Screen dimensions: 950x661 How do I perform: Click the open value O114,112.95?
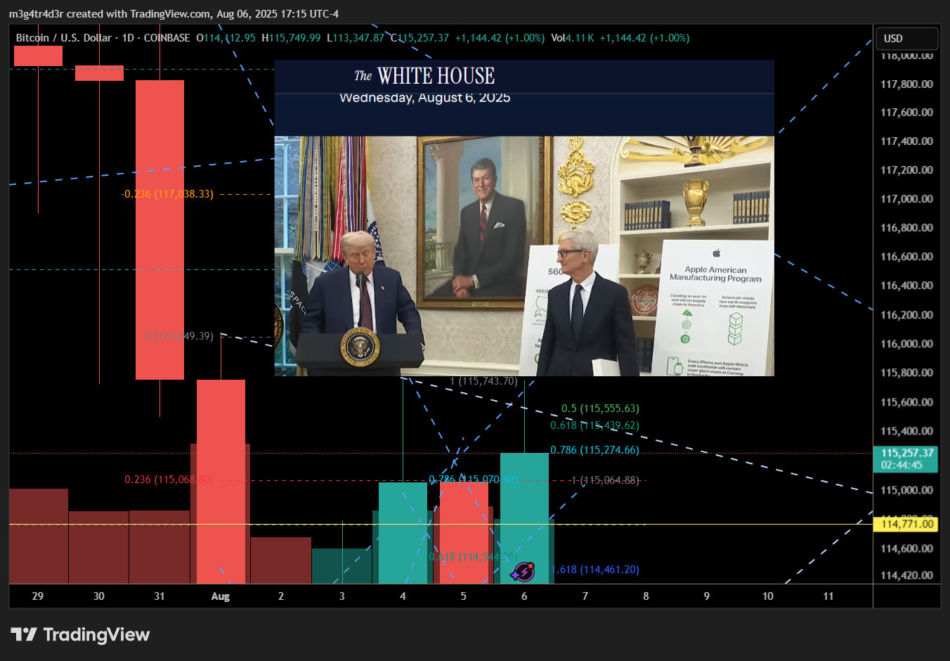pyautogui.click(x=226, y=38)
